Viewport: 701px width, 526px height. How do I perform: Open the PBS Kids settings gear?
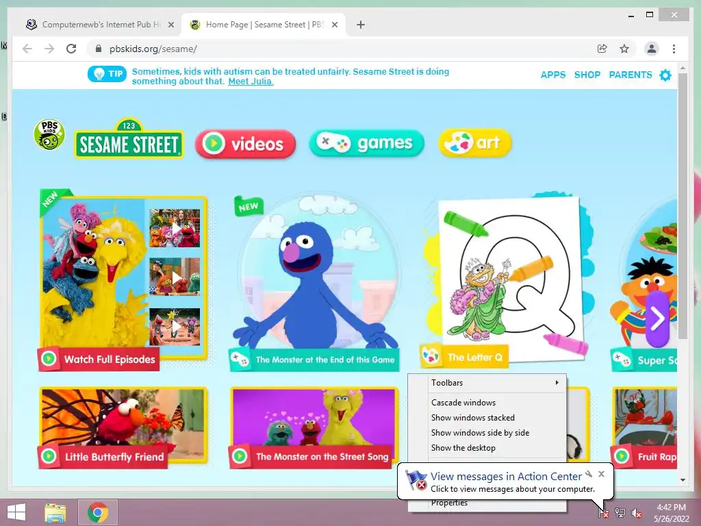point(665,75)
